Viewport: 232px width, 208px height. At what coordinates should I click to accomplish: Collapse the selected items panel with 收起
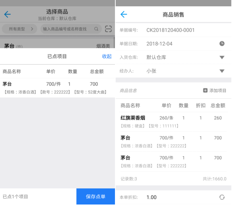click(x=107, y=56)
